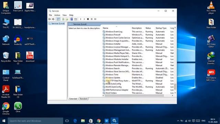Click the volume icon in system tray
This screenshot has width=220, height=124.
tap(189, 121)
